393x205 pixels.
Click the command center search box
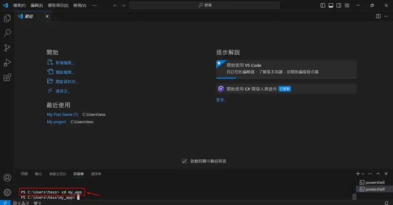[x=204, y=5]
